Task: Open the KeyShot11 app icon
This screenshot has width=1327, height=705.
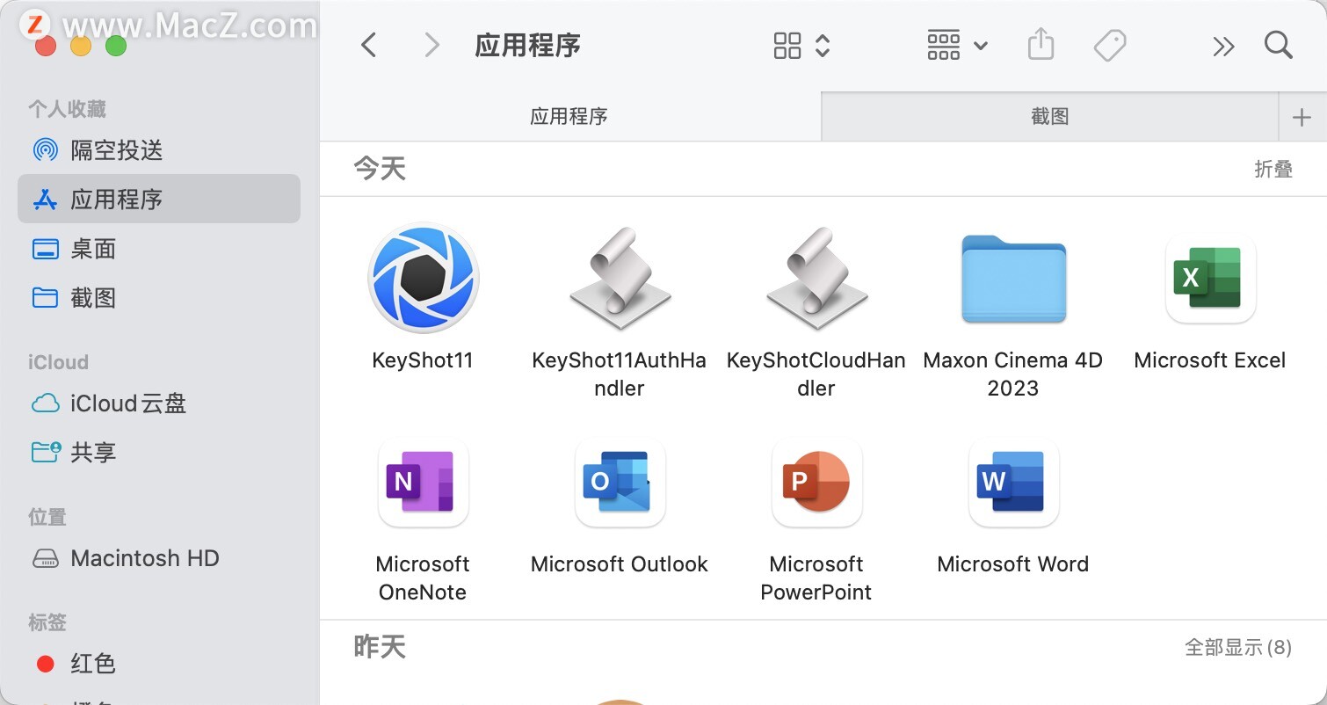Action: [x=423, y=278]
